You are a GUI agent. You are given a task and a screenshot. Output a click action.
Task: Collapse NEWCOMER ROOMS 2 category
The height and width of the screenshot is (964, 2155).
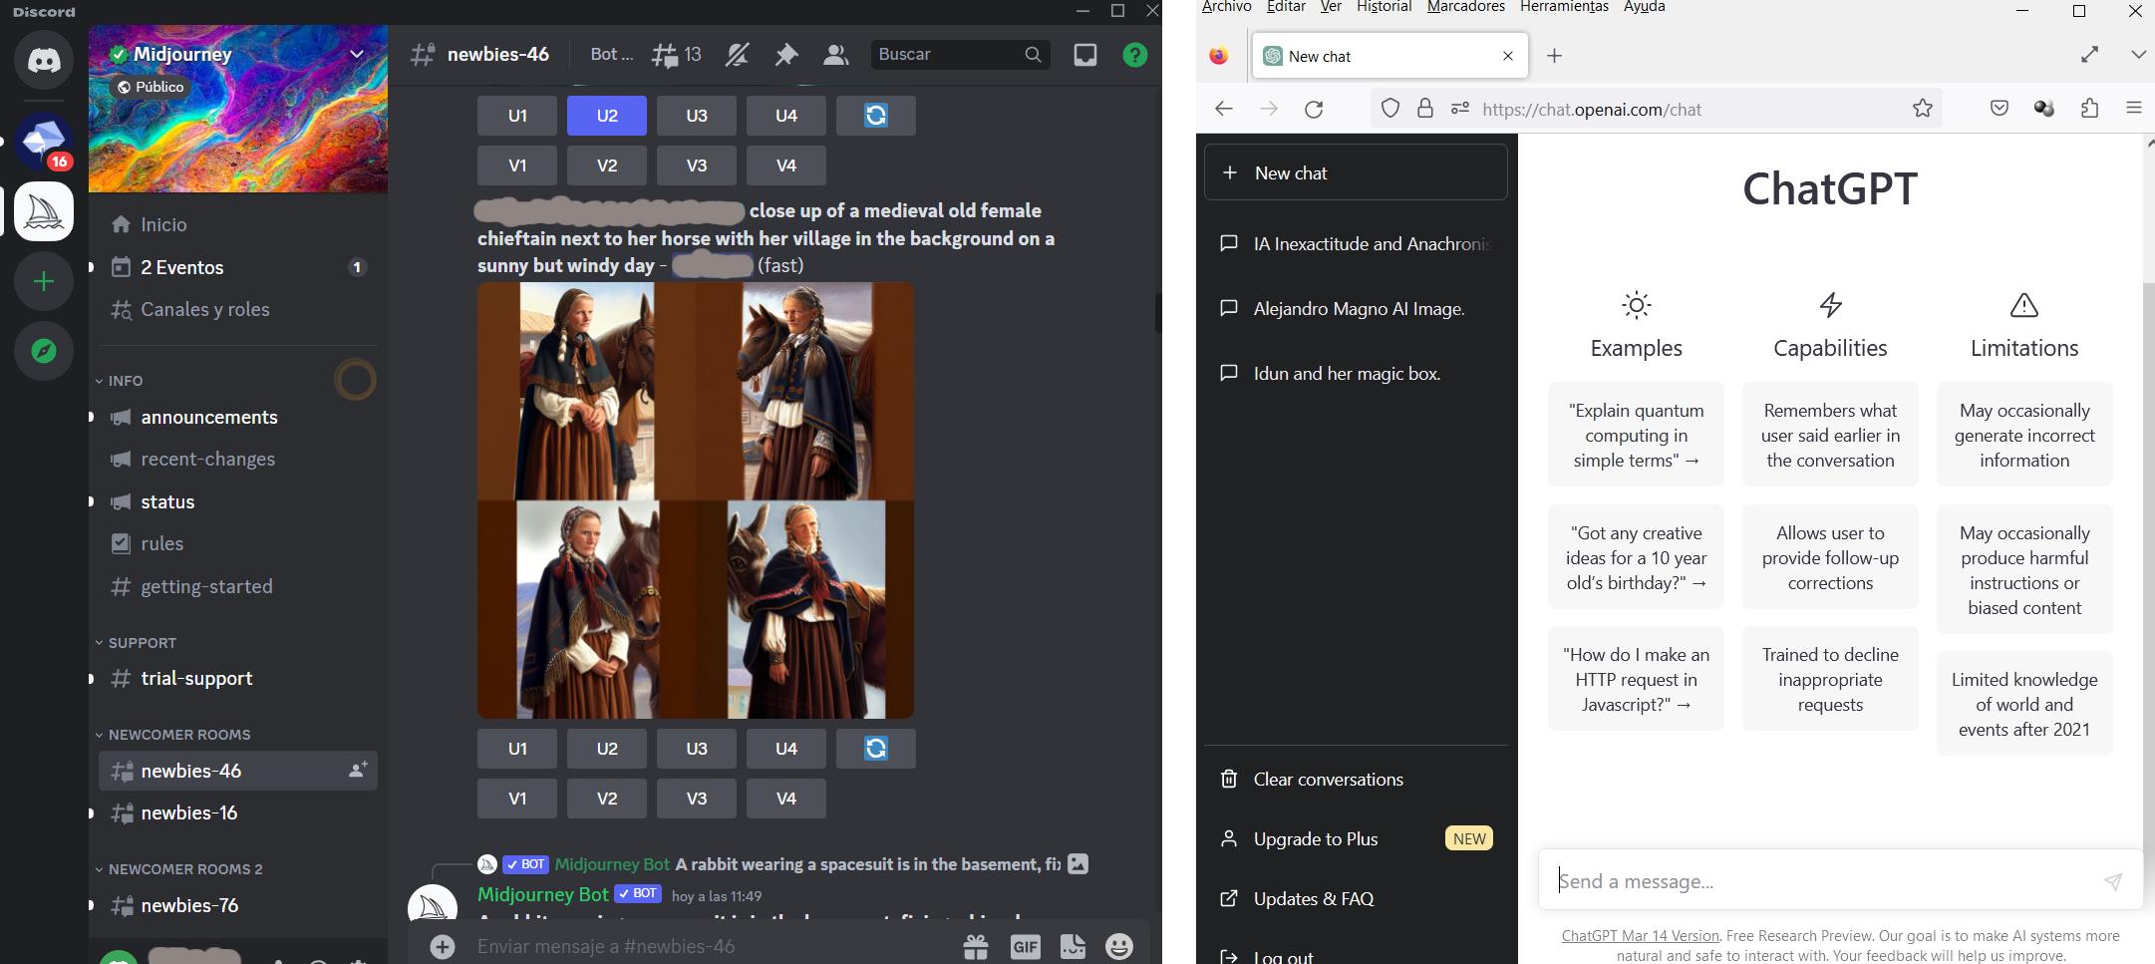pyautogui.click(x=178, y=869)
